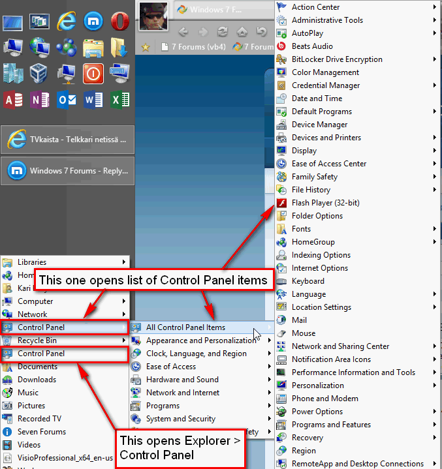Click the browser Back arrow
The image size is (442, 469).
(183, 32)
